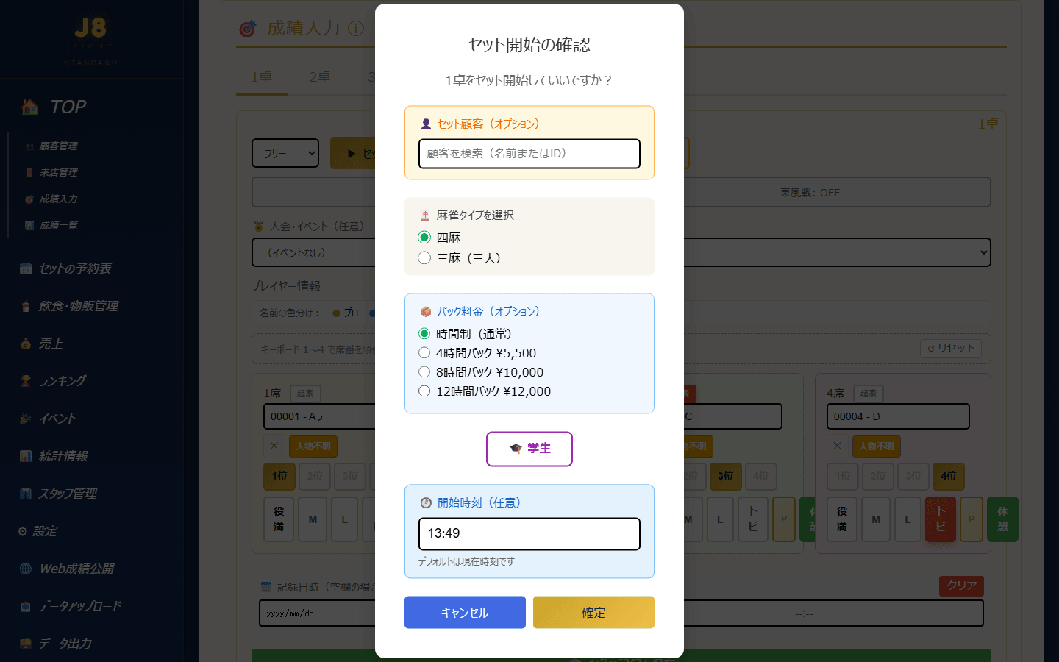Open the 大会・イベント dropdown arrow
The image size is (1059, 662).
pyautogui.click(x=983, y=252)
